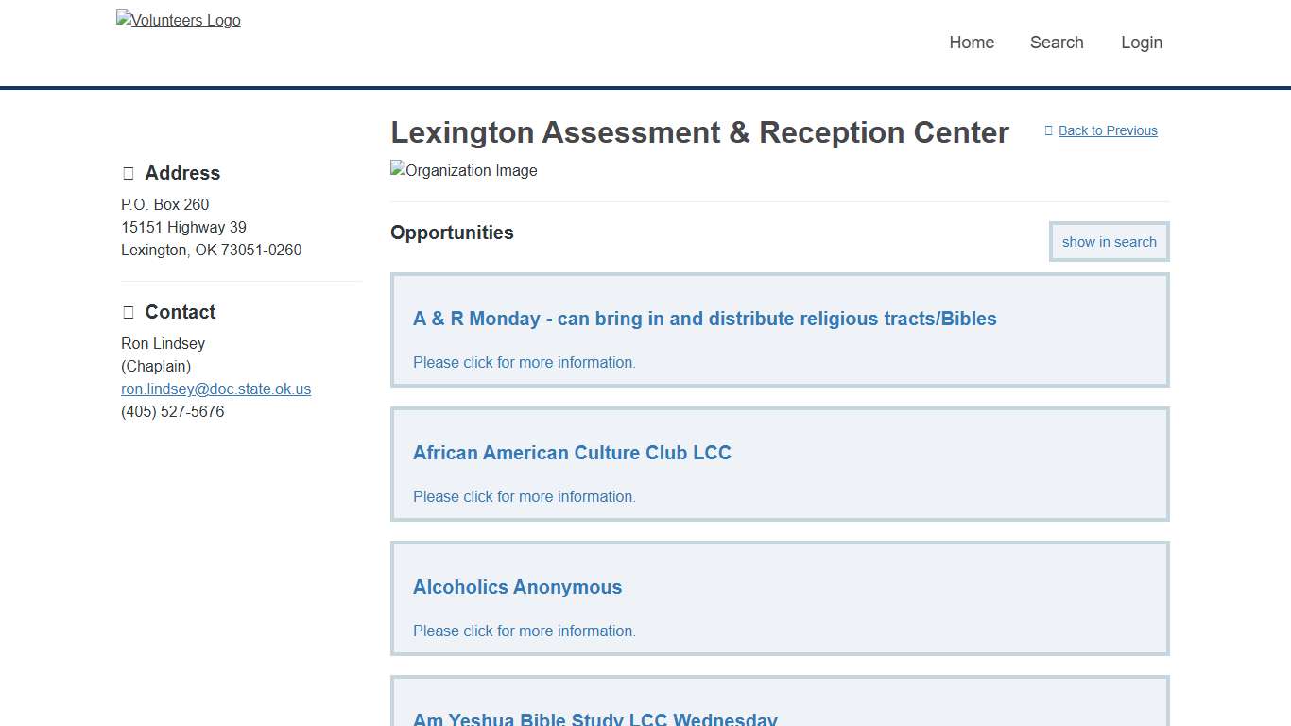Image resolution: width=1291 pixels, height=726 pixels.
Task: Go to the Home page
Action: coord(972,43)
